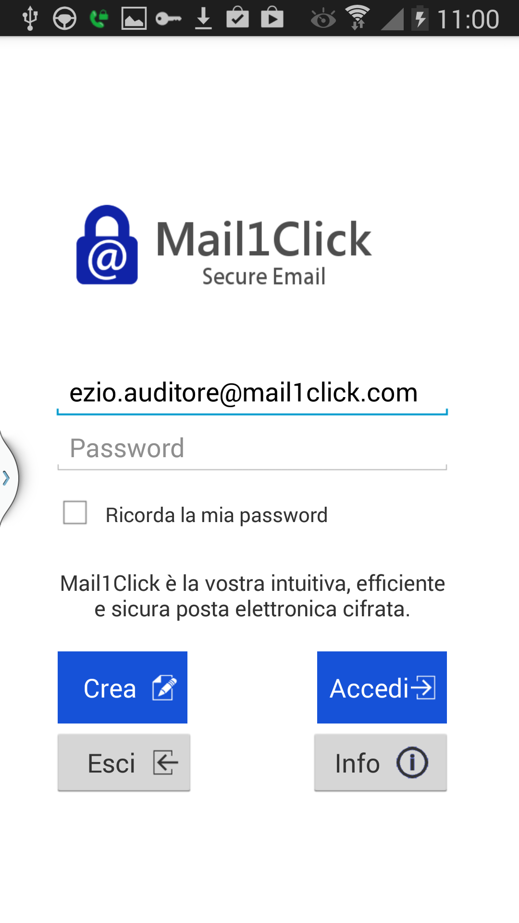Enable Ricorda la mia password checkbox
The height and width of the screenshot is (923, 519).
(x=75, y=512)
